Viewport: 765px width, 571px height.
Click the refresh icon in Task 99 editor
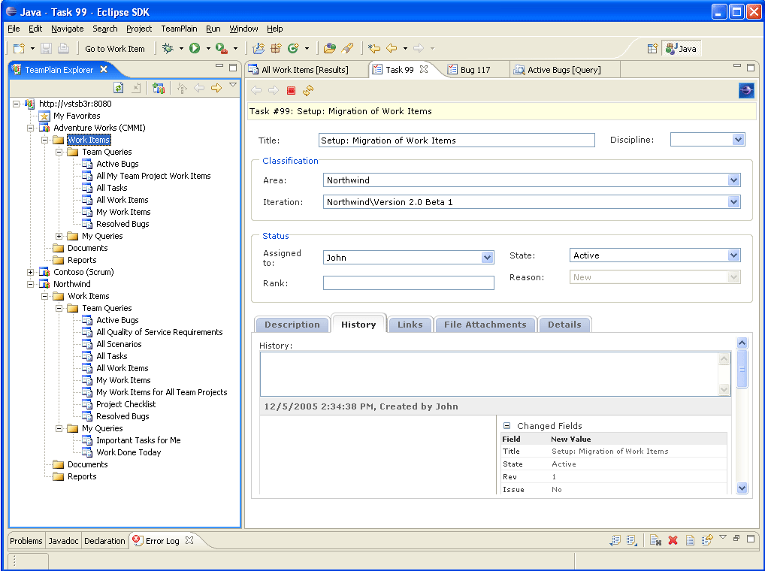tap(308, 90)
